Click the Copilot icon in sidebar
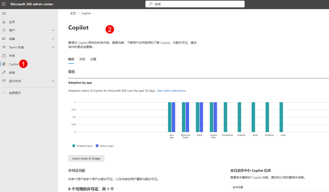The height and width of the screenshot is (192, 329). pyautogui.click(x=4, y=64)
